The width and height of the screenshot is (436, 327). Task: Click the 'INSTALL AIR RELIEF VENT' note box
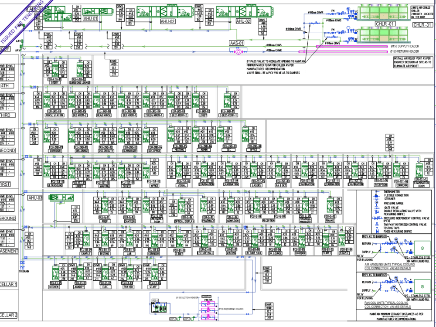point(412,62)
